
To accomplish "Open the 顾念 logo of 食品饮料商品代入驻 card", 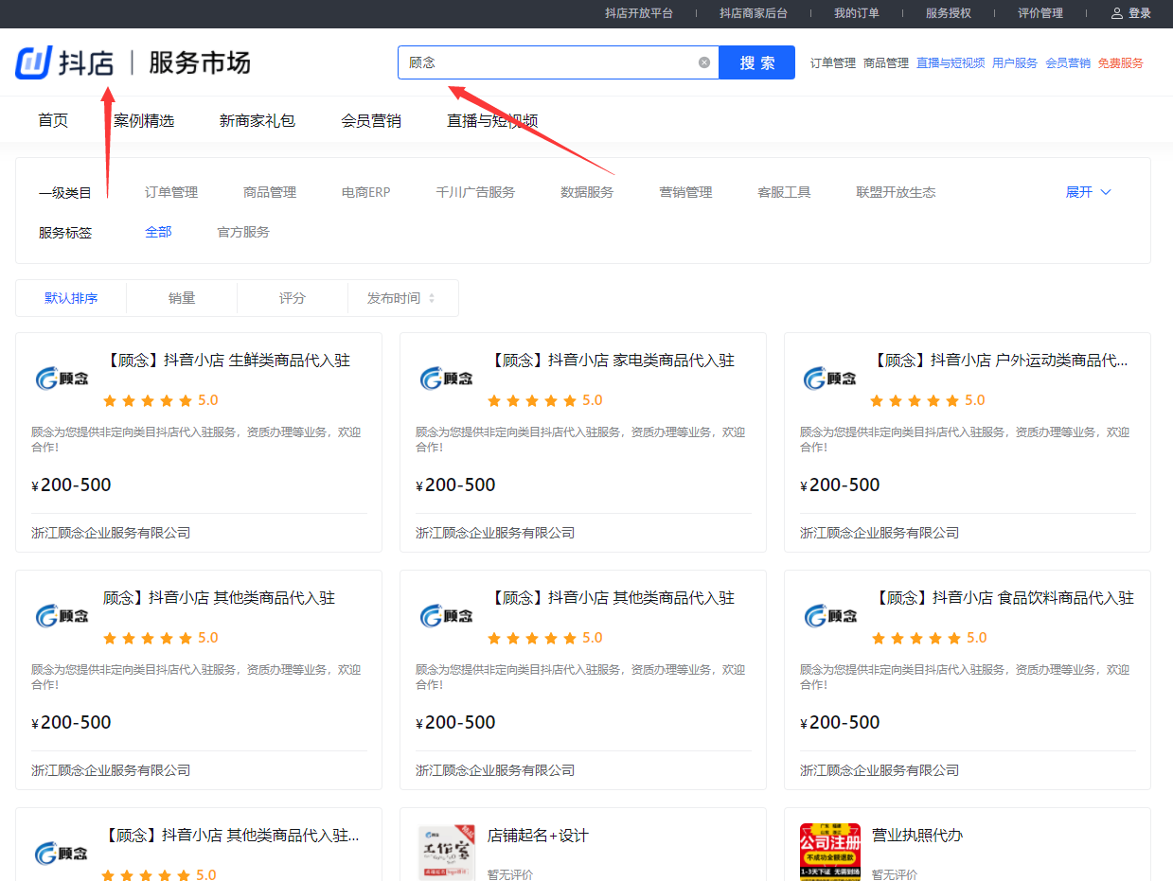I will pyautogui.click(x=830, y=616).
